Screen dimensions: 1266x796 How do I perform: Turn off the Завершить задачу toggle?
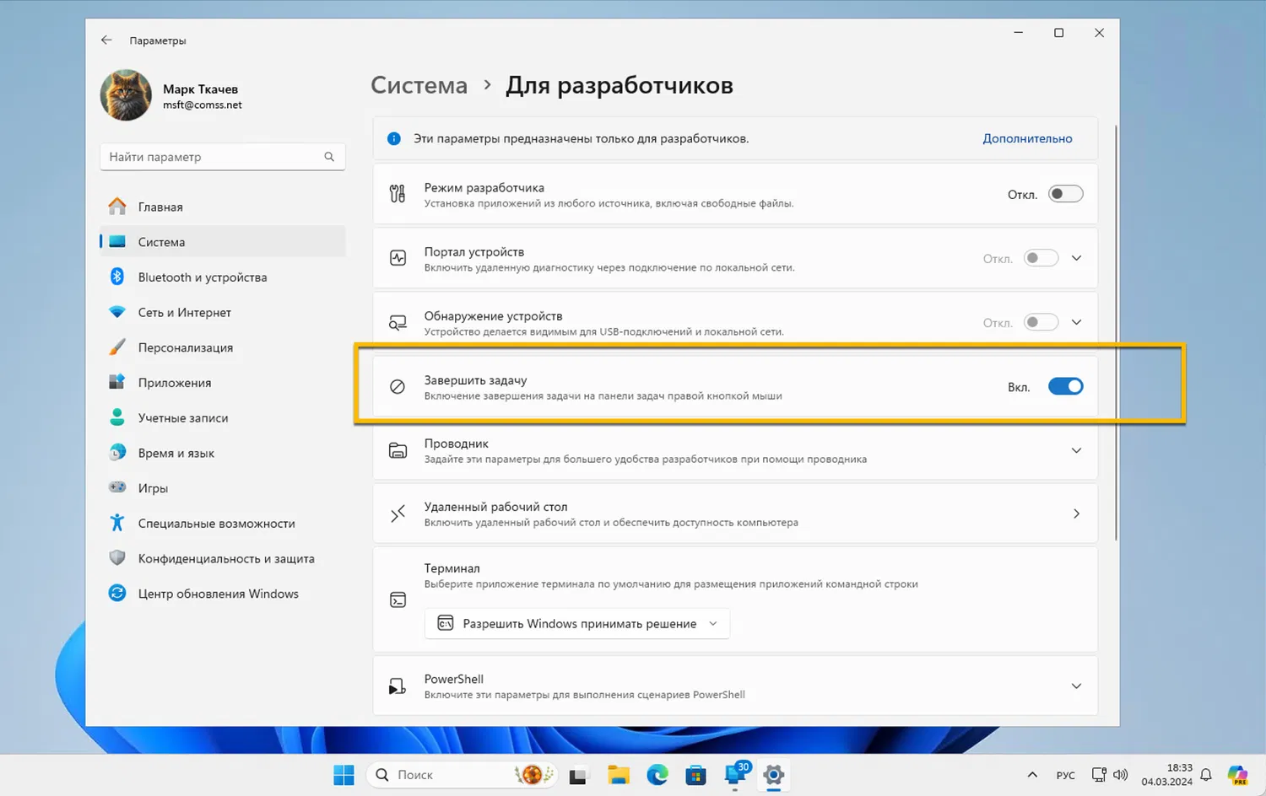click(1065, 386)
